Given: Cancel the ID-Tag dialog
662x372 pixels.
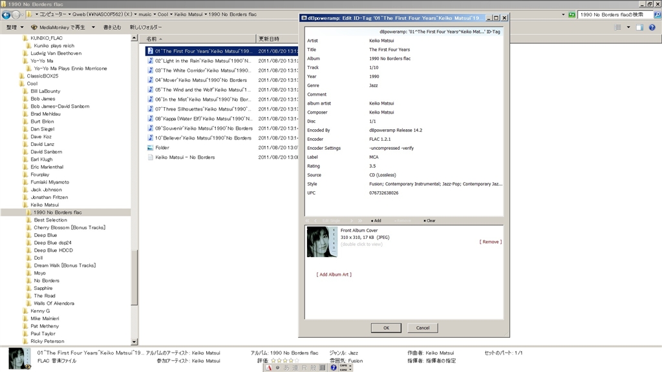Looking at the screenshot, I should [x=423, y=327].
